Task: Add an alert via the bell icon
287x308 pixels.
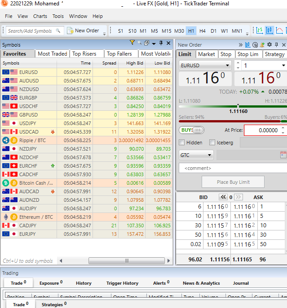Action: (262, 45)
